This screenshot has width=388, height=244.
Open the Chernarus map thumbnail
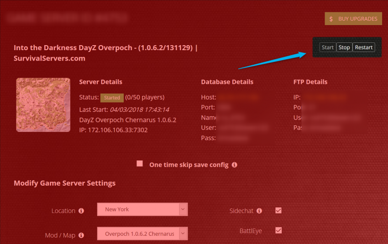click(x=43, y=105)
